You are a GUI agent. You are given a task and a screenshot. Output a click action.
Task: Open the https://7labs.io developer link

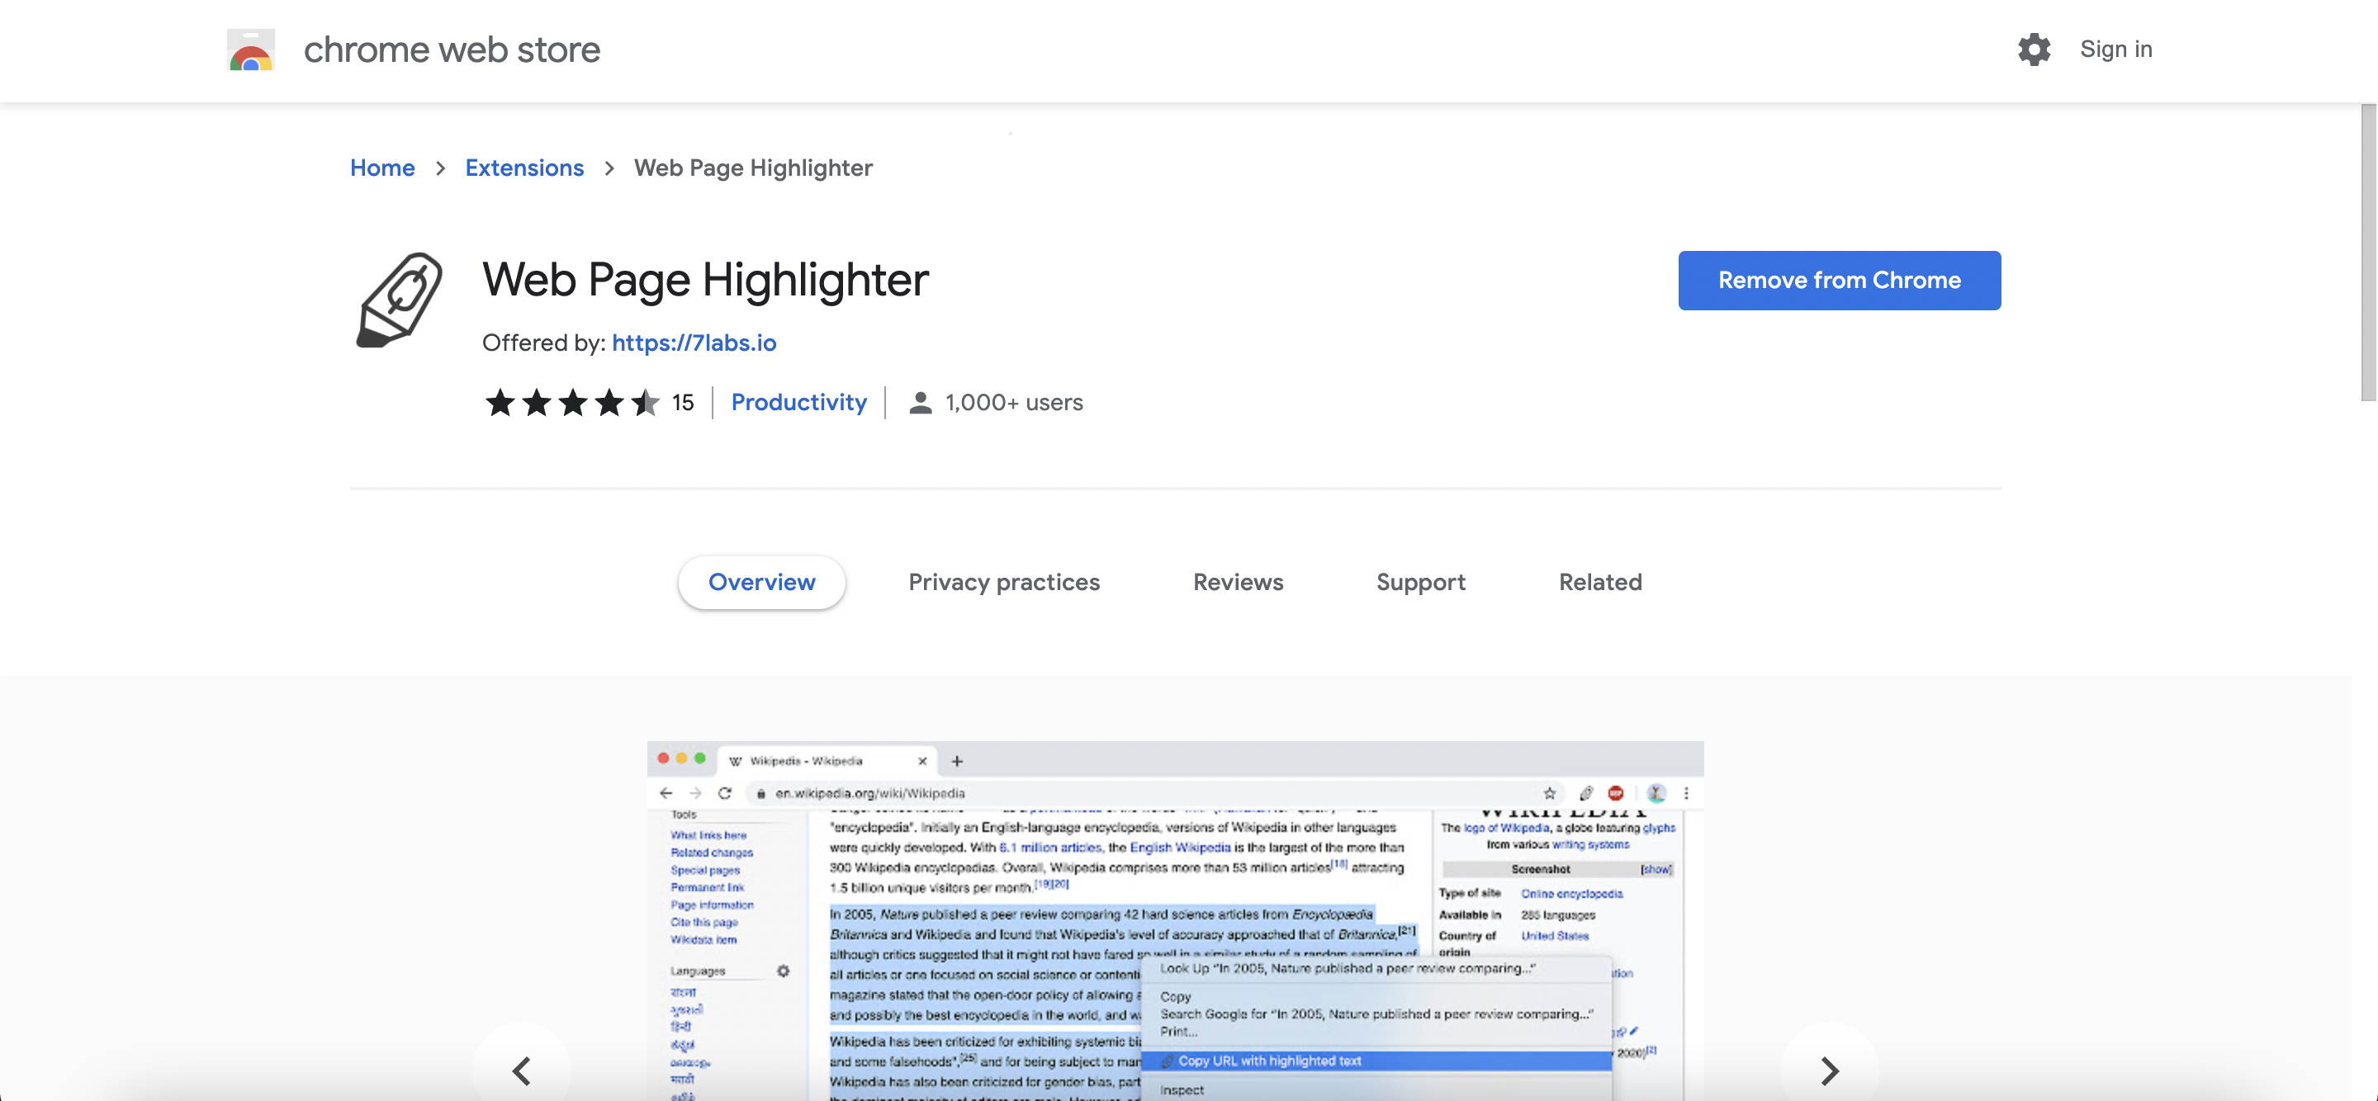pos(694,343)
